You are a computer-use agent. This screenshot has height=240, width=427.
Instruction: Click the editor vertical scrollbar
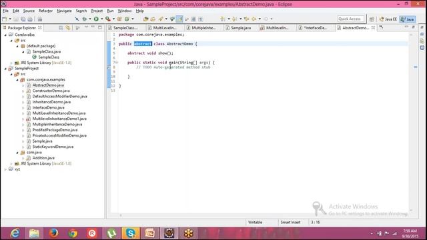click(x=411, y=123)
